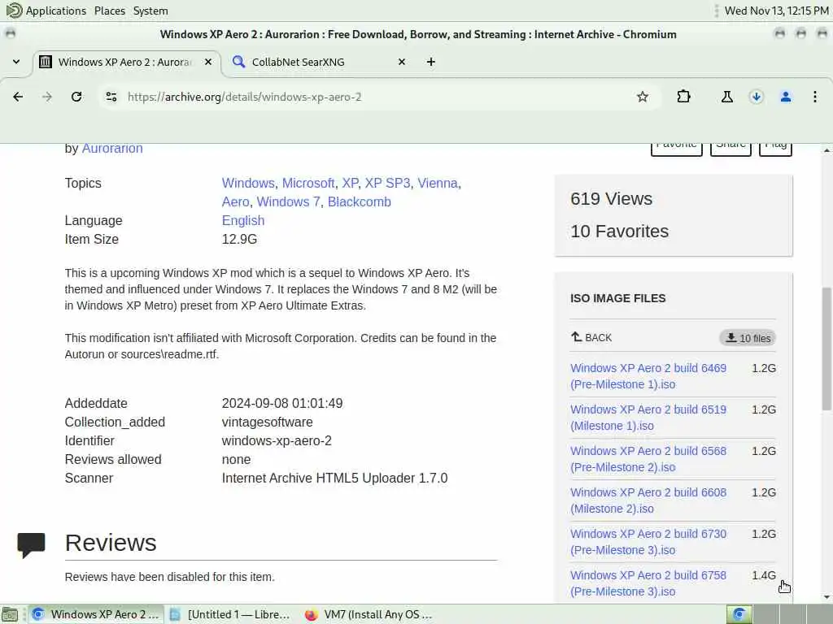
Task: Show downloads via the download icon
Action: pos(757,97)
